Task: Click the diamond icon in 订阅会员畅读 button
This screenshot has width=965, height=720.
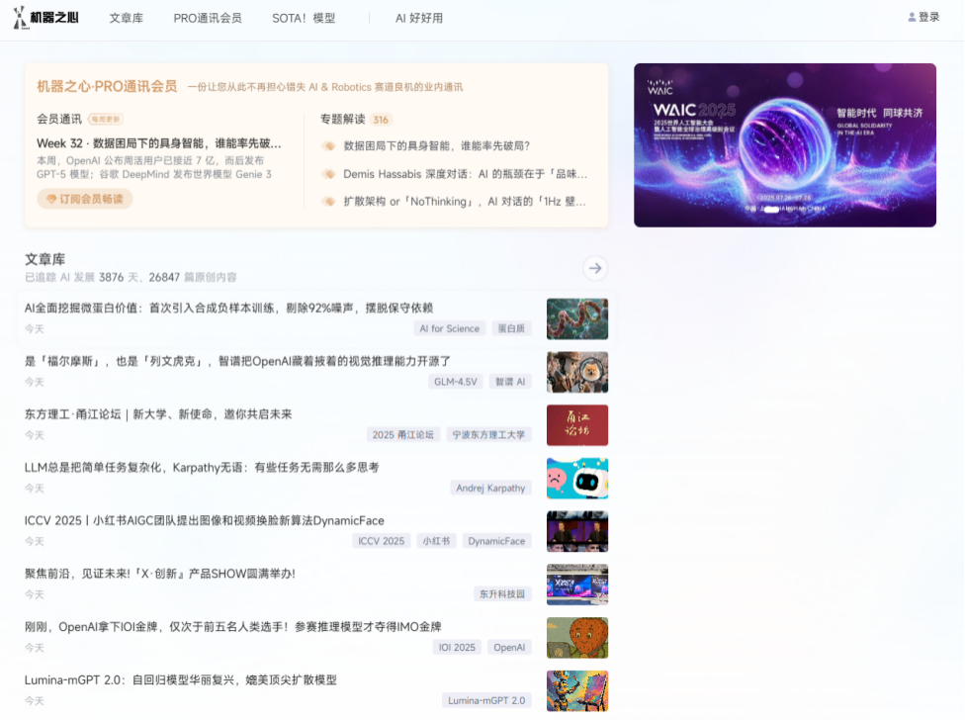Action: pyautogui.click(x=51, y=199)
